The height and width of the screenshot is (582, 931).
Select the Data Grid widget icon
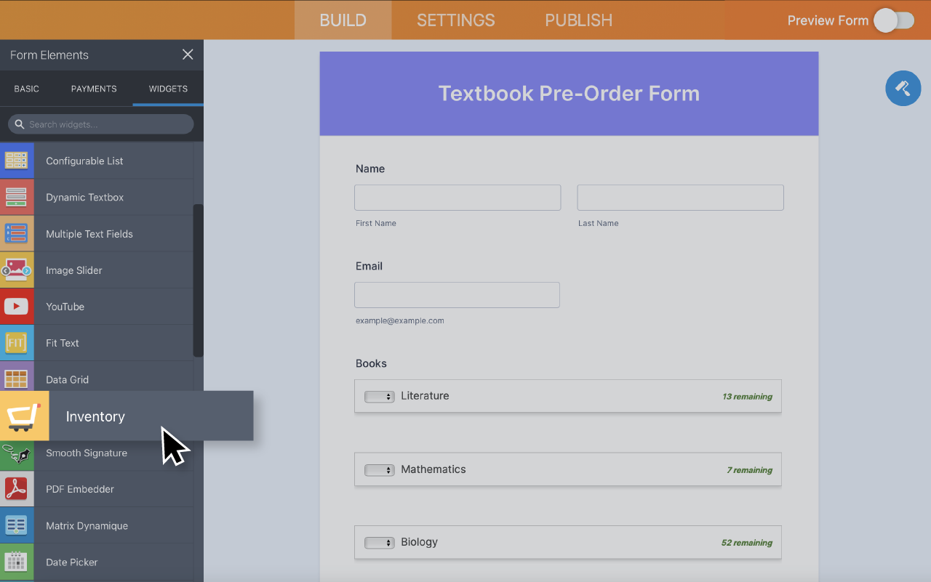pyautogui.click(x=16, y=379)
